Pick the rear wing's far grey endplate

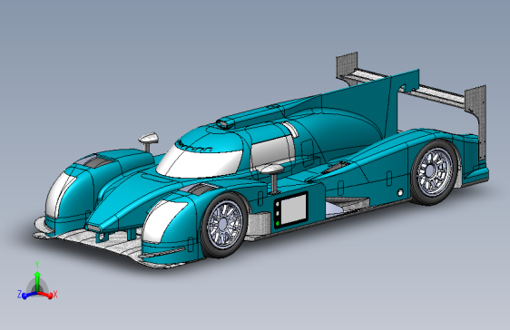tap(347, 66)
